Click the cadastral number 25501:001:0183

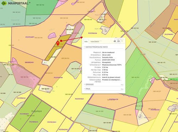pos(108,60)
